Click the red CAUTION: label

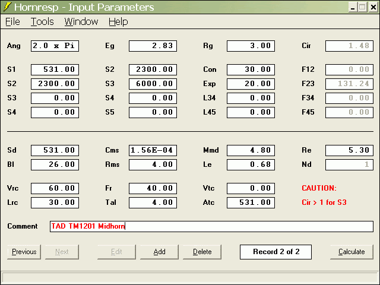point(319,188)
